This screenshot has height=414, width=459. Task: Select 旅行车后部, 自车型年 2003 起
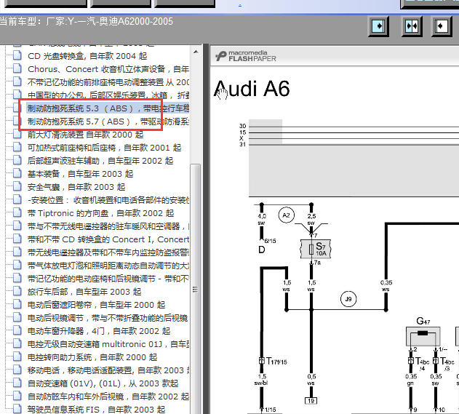click(84, 292)
